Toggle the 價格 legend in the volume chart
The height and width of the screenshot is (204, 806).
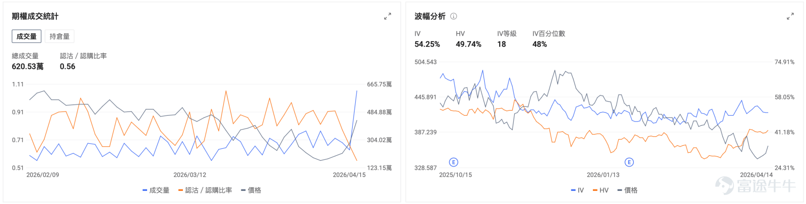[251, 190]
